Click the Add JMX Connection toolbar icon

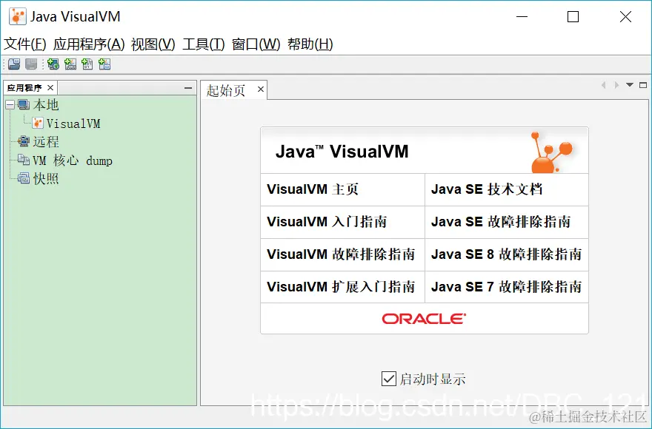[70, 64]
